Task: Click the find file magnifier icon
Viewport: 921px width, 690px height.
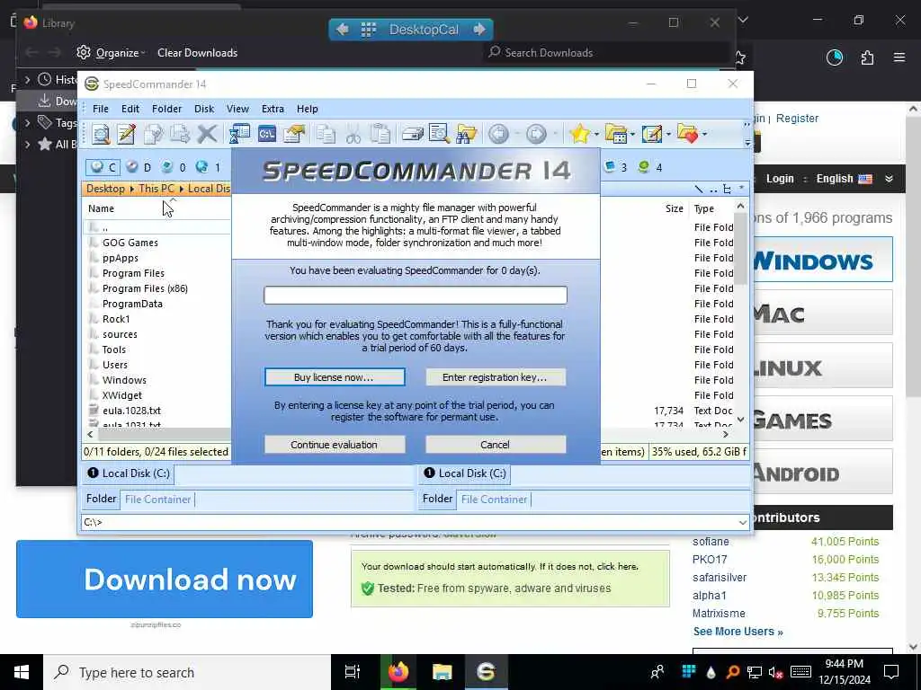Action: (439, 134)
